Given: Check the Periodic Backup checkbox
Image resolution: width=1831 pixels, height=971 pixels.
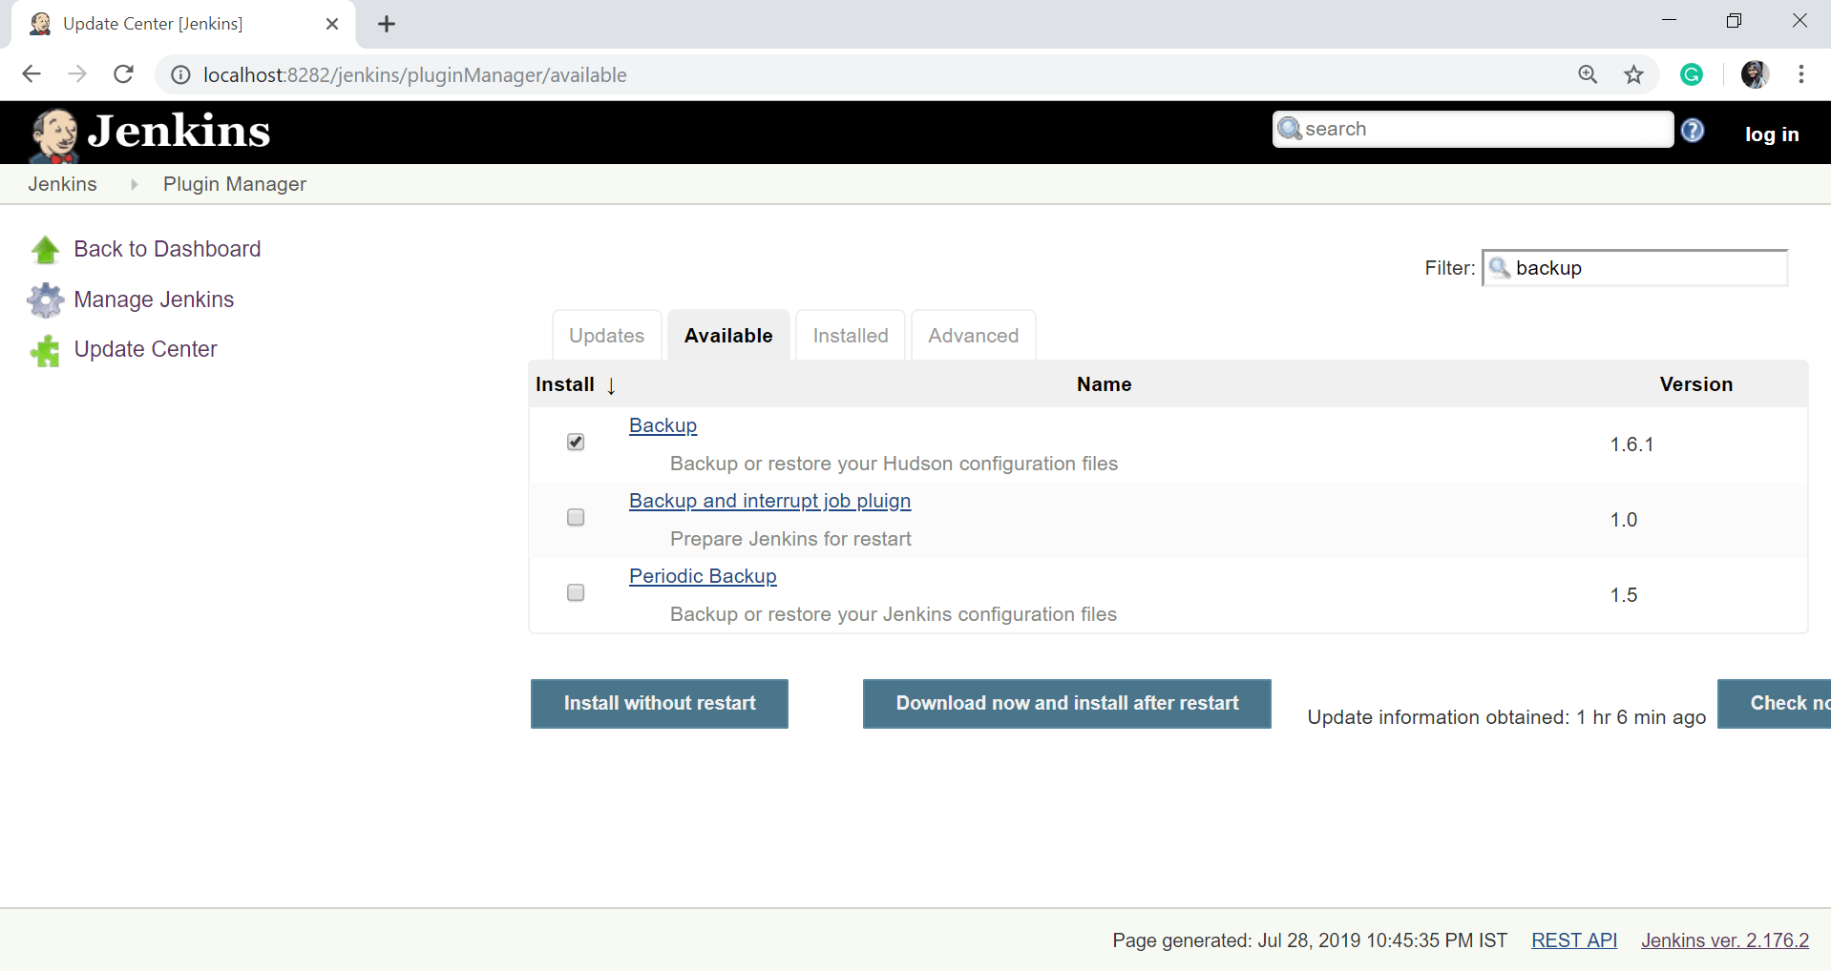Looking at the screenshot, I should pyautogui.click(x=576, y=592).
